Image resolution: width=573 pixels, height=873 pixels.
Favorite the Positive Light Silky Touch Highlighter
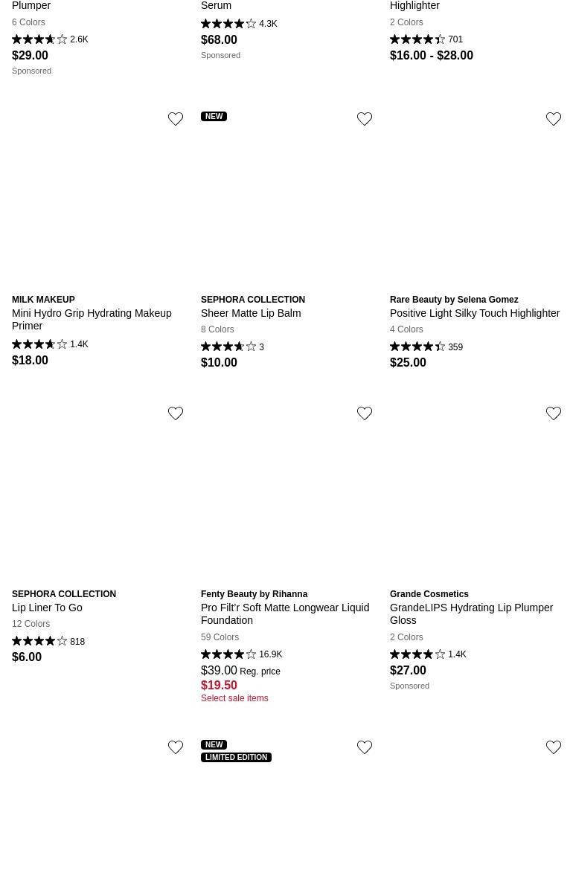554,119
